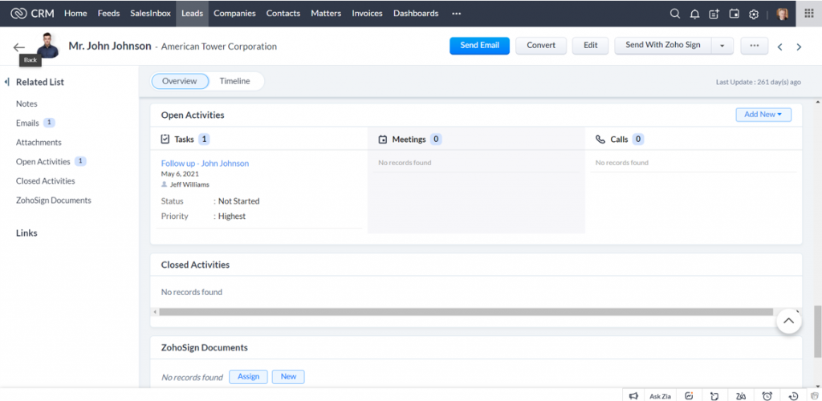Click the Links sidebar heading
Image resolution: width=822 pixels, height=401 pixels.
coord(26,233)
